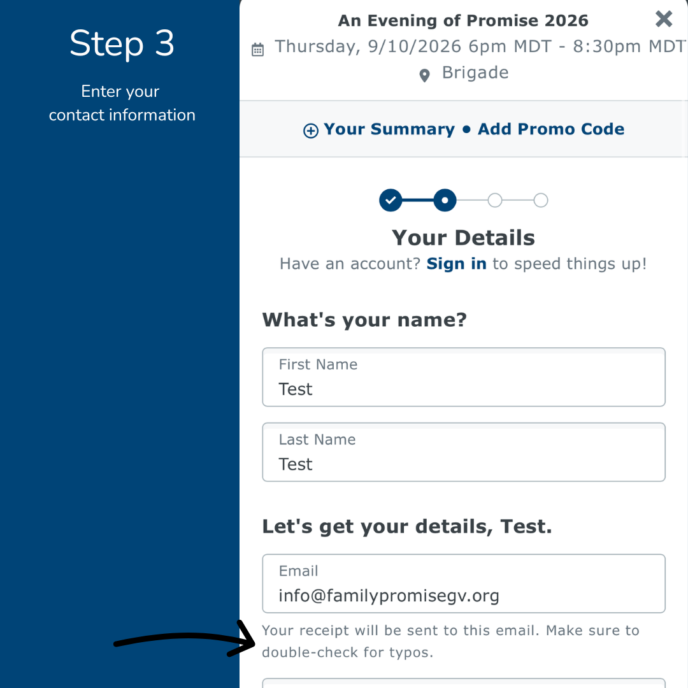Click the location pin icon next to Brigade

tap(424, 75)
